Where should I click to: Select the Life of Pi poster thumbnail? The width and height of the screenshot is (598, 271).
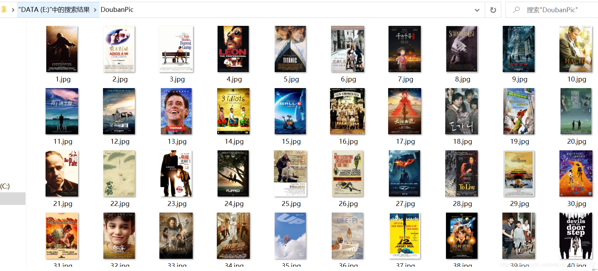click(x=347, y=236)
